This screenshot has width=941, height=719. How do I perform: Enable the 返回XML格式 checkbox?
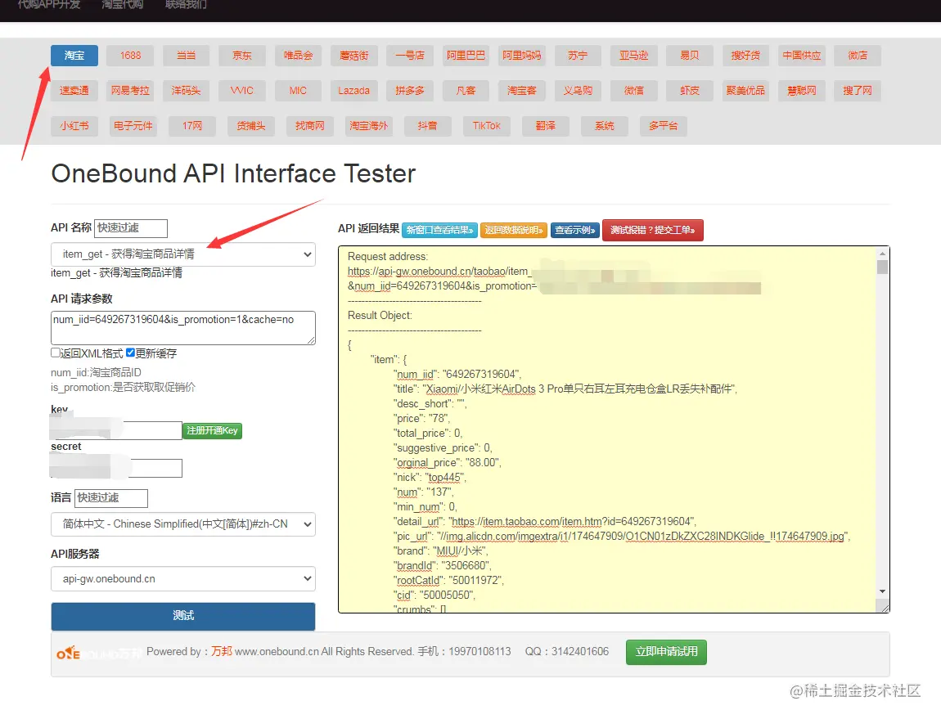[x=55, y=353]
